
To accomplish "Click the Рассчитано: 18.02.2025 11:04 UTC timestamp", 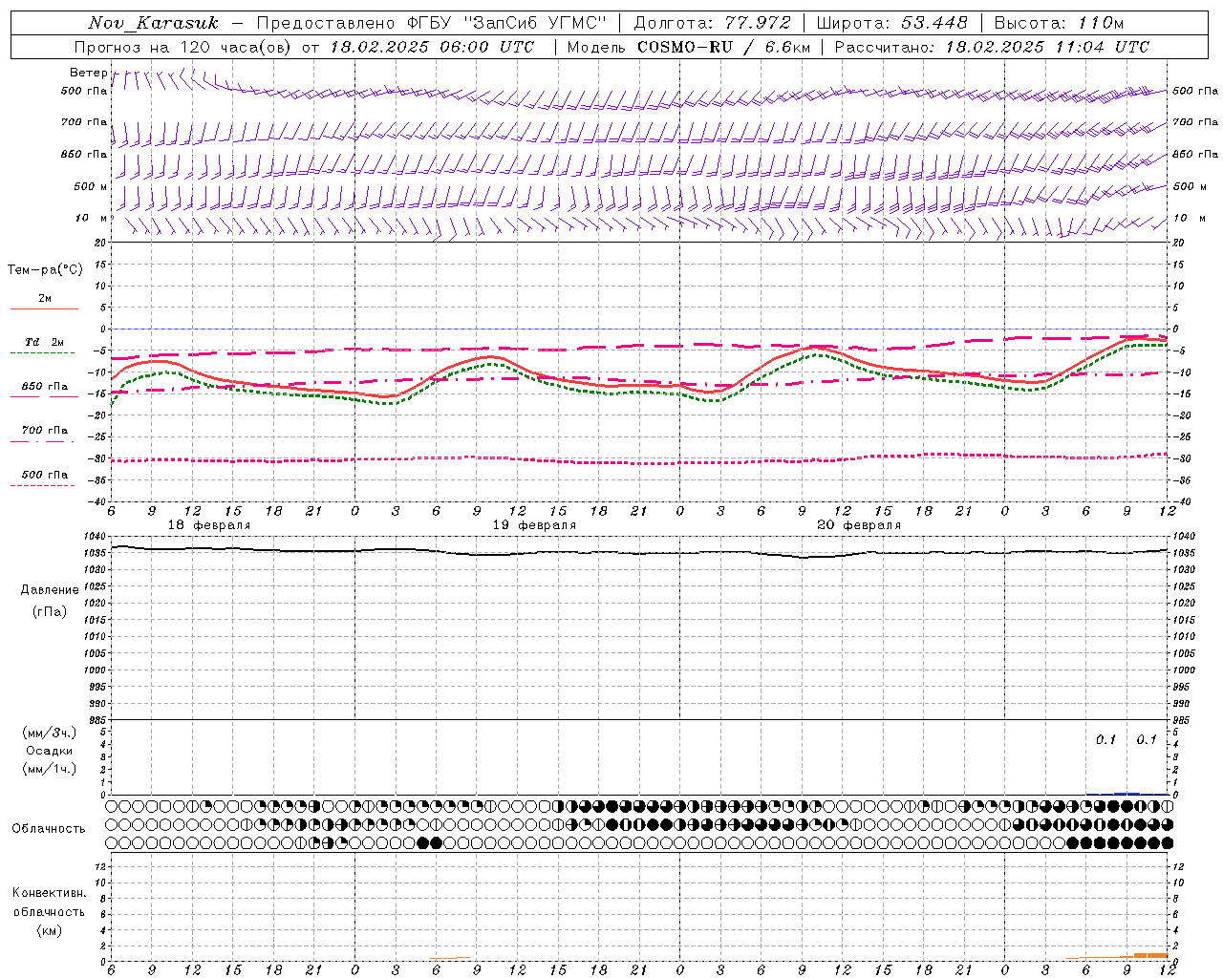I will (x=992, y=47).
